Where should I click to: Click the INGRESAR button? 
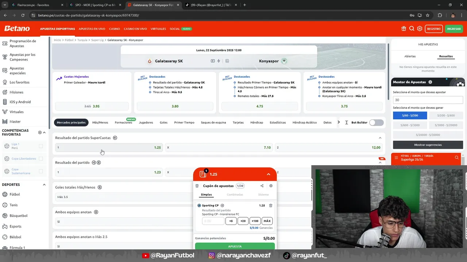pos(454,29)
